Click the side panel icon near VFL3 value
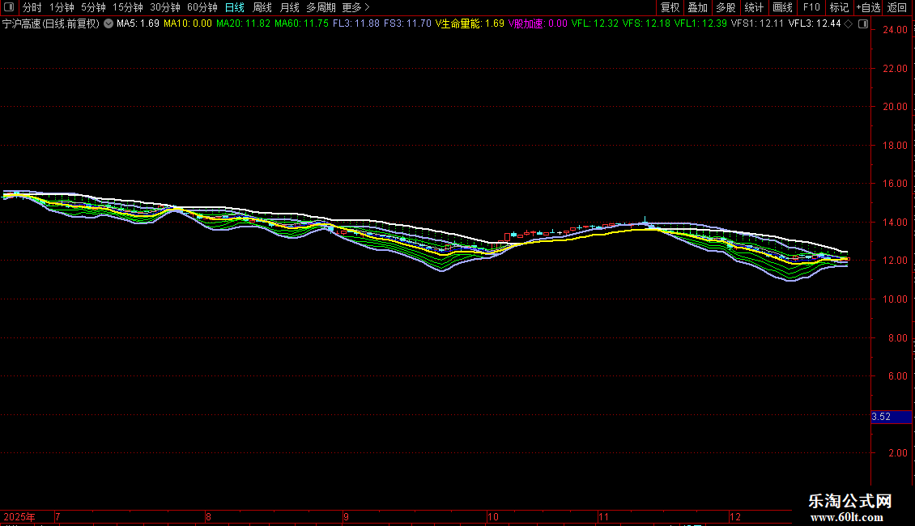This screenshot has width=915, height=526. 863,24
